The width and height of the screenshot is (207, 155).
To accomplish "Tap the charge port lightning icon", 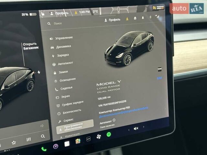I will pyautogui.click(x=39, y=72).
